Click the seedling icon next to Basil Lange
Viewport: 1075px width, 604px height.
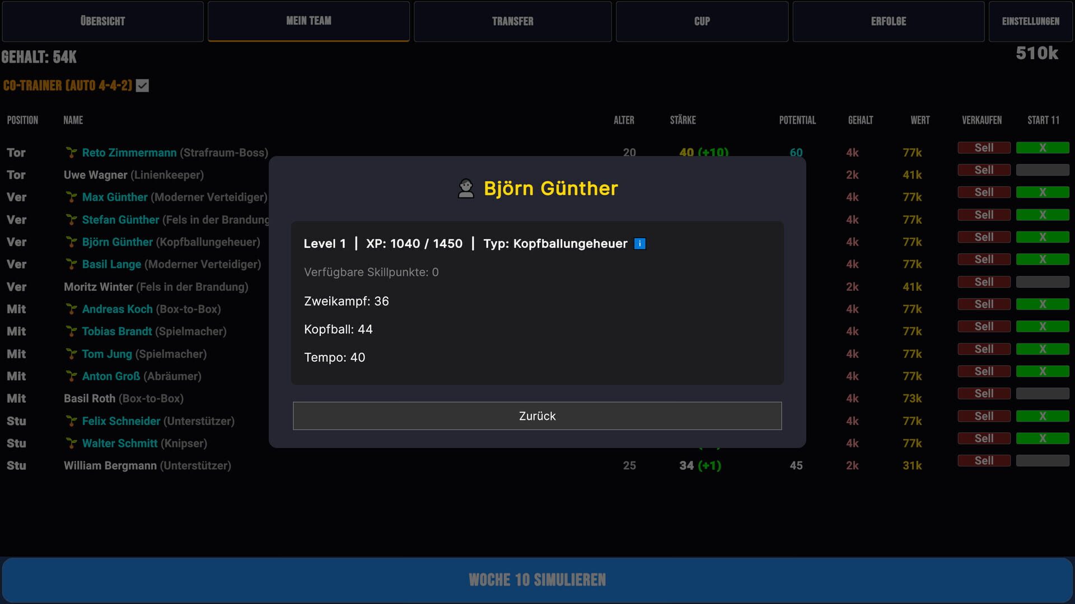[x=72, y=264]
